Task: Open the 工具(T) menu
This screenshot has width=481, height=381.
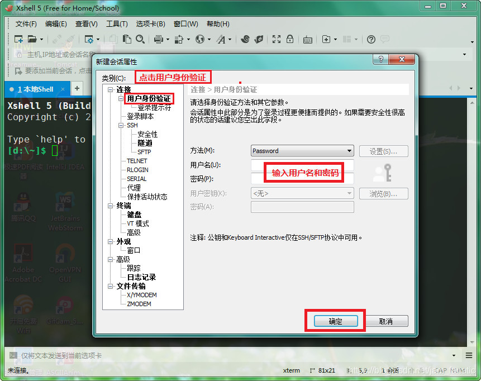Action: click(117, 24)
